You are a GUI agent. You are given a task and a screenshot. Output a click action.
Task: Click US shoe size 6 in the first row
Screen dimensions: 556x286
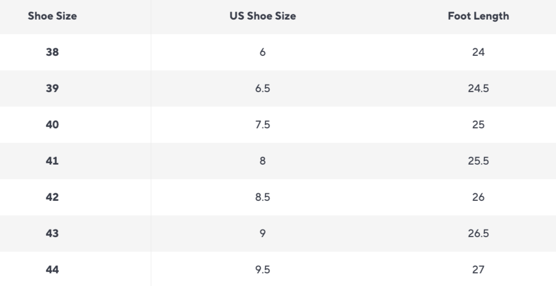coord(262,52)
